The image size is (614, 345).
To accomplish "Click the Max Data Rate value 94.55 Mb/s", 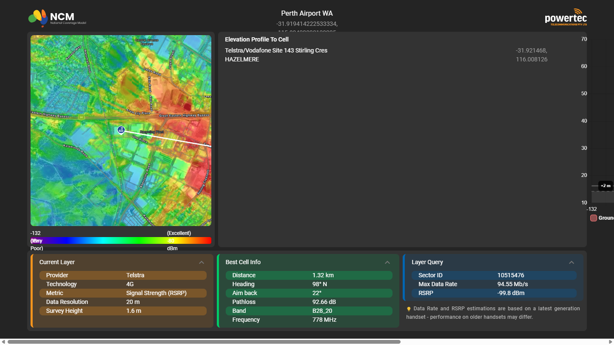I will point(513,284).
